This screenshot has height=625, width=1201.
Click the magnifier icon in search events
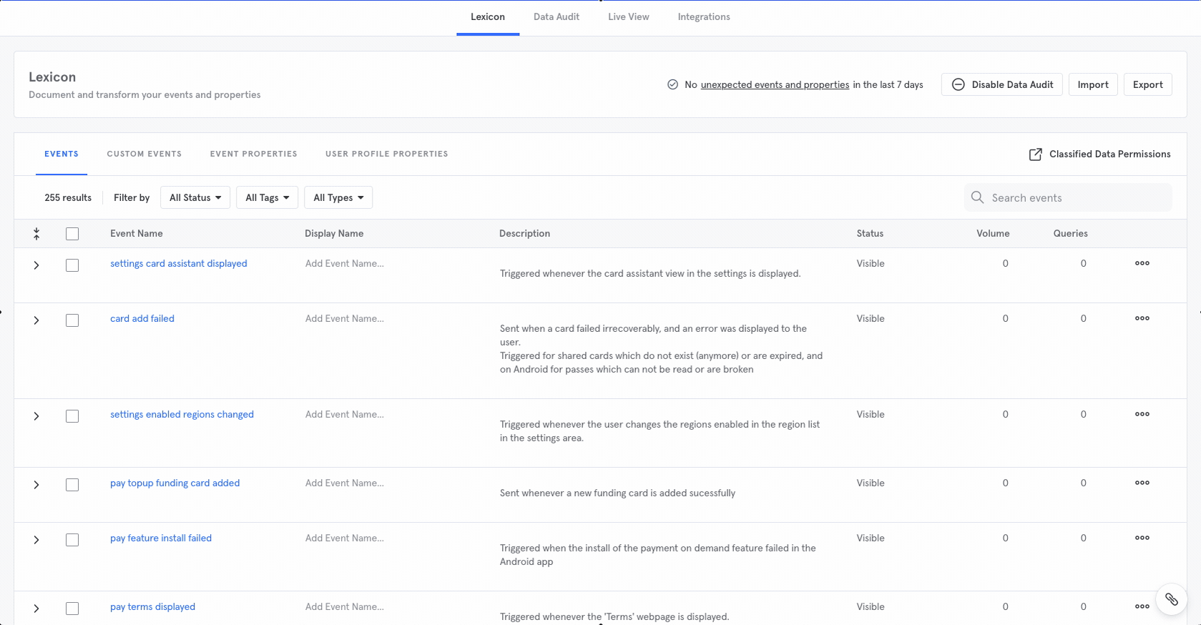coord(977,197)
